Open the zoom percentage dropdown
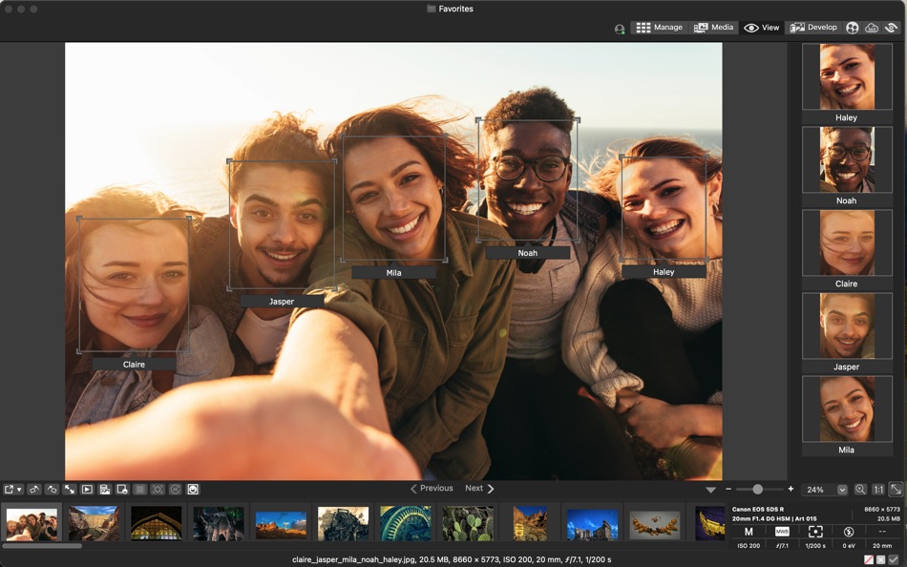The image size is (907, 567). point(843,489)
